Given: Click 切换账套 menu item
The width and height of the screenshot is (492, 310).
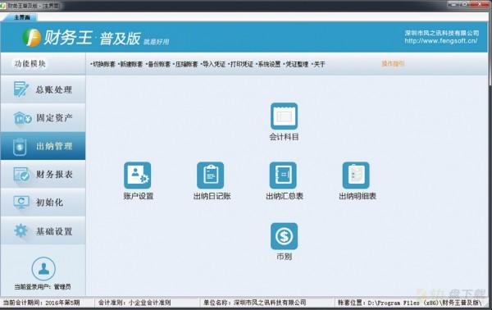Looking at the screenshot, I should pyautogui.click(x=103, y=64).
